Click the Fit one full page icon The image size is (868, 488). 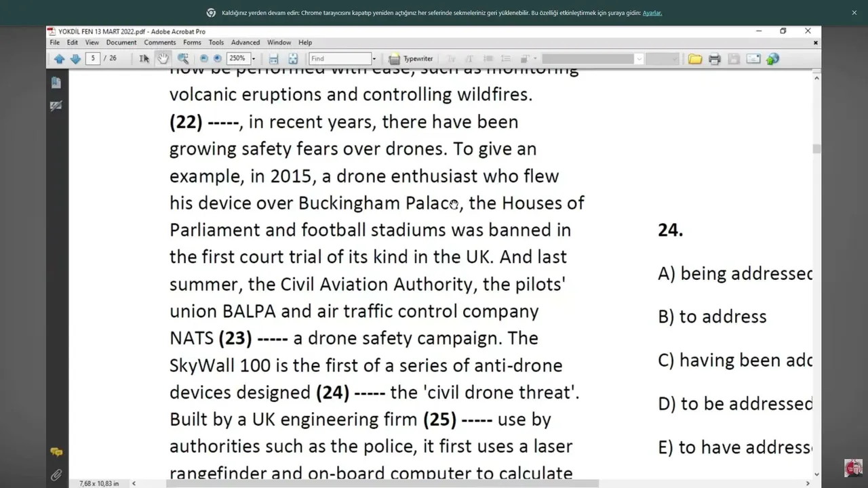(293, 59)
